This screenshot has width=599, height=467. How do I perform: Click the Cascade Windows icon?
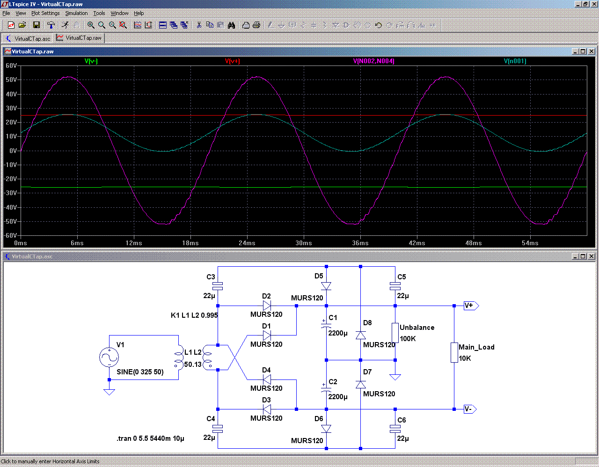pos(174,25)
